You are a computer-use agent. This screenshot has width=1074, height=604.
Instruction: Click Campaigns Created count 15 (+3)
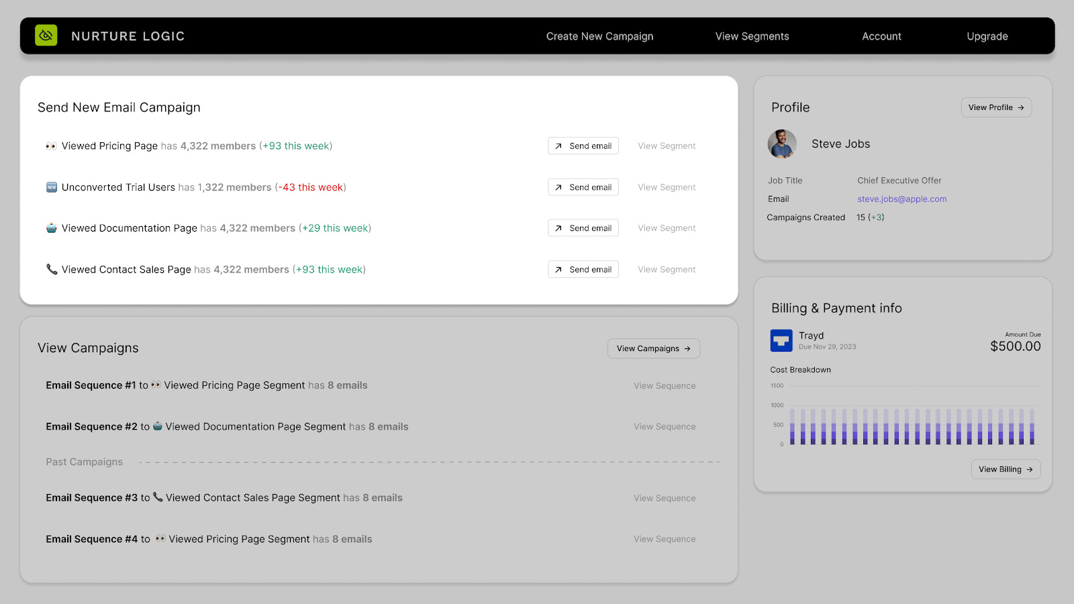(x=870, y=217)
